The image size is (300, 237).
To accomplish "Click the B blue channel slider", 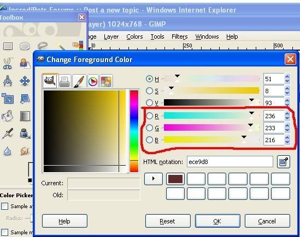I will pos(211,139).
